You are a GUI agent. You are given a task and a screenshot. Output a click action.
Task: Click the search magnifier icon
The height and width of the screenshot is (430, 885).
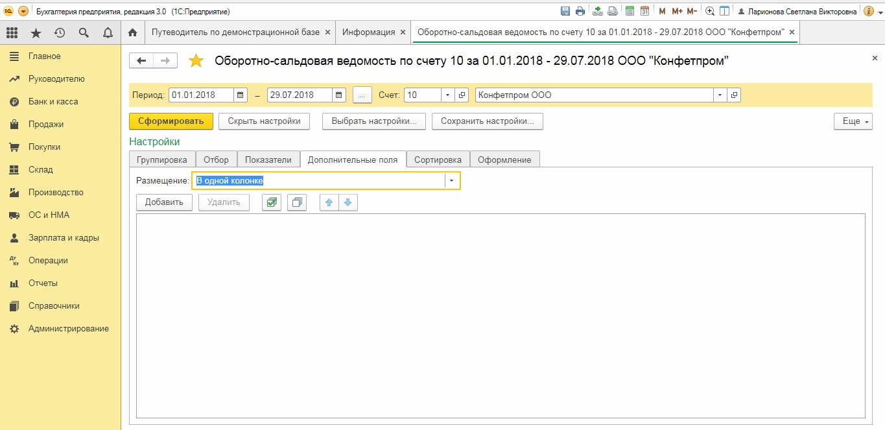click(84, 32)
